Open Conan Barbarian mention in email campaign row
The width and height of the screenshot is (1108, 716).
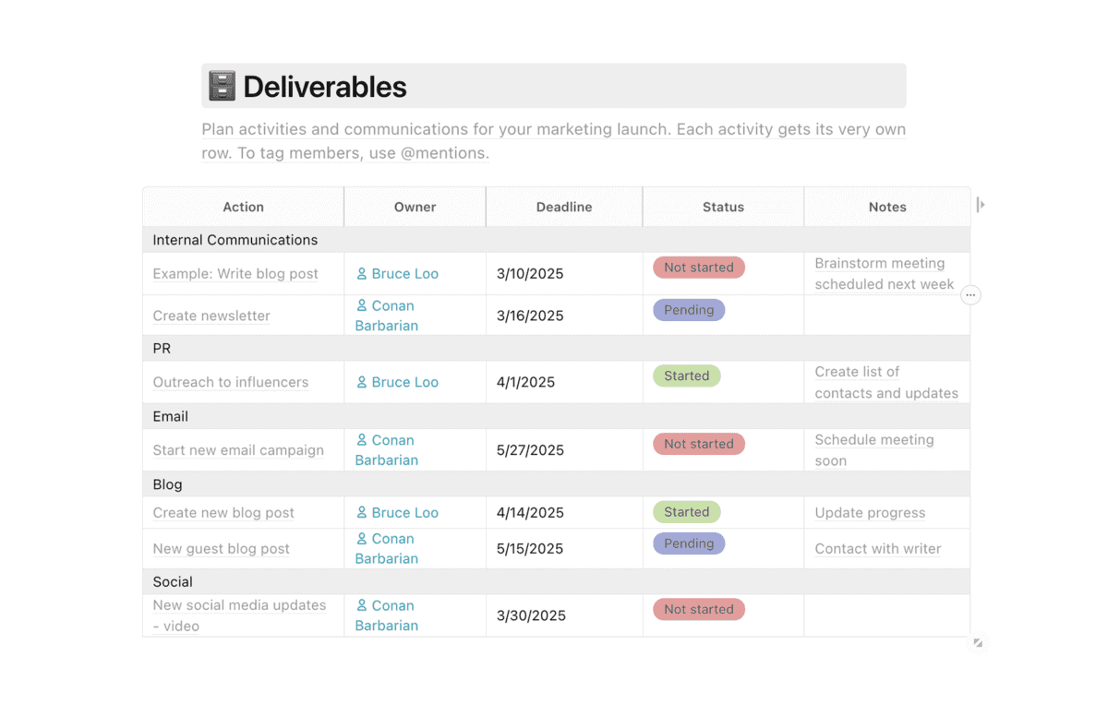point(387,450)
